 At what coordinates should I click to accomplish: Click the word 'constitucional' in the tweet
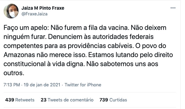(25, 64)
